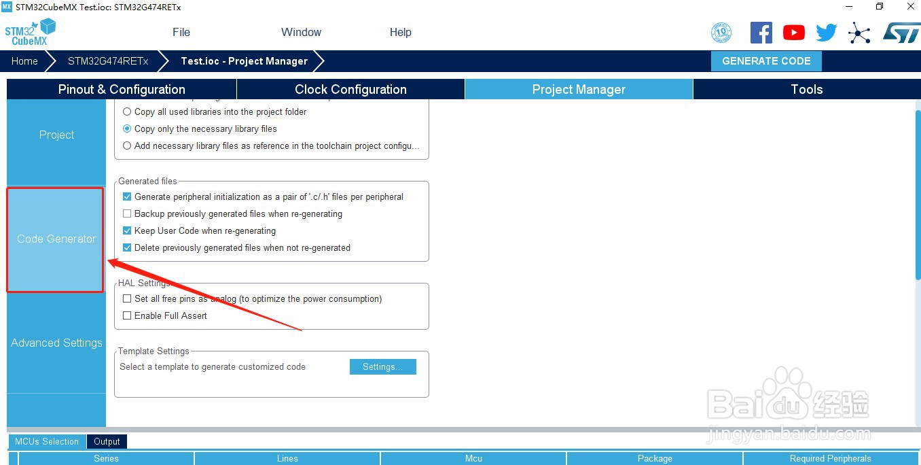
Task: Enable 'Backup previously generated files when re-generating'
Action: coord(127,213)
